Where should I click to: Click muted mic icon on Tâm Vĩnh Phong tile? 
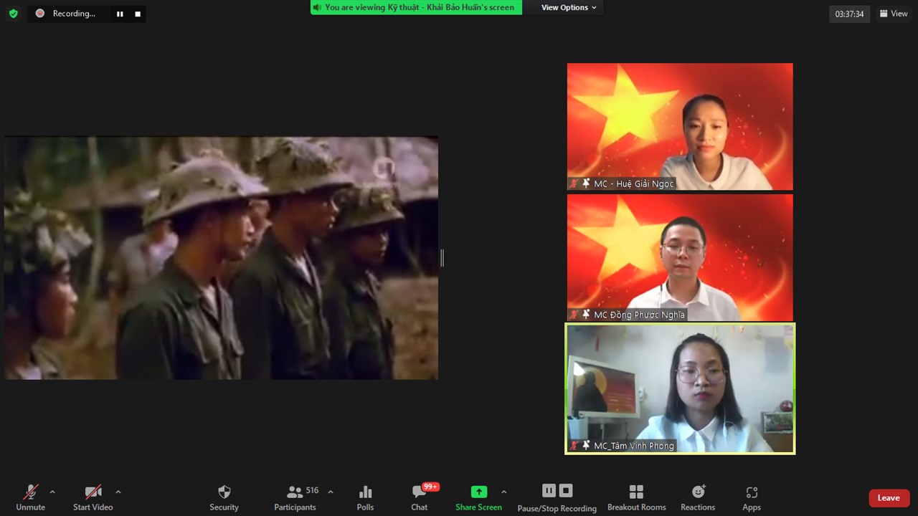(x=574, y=446)
